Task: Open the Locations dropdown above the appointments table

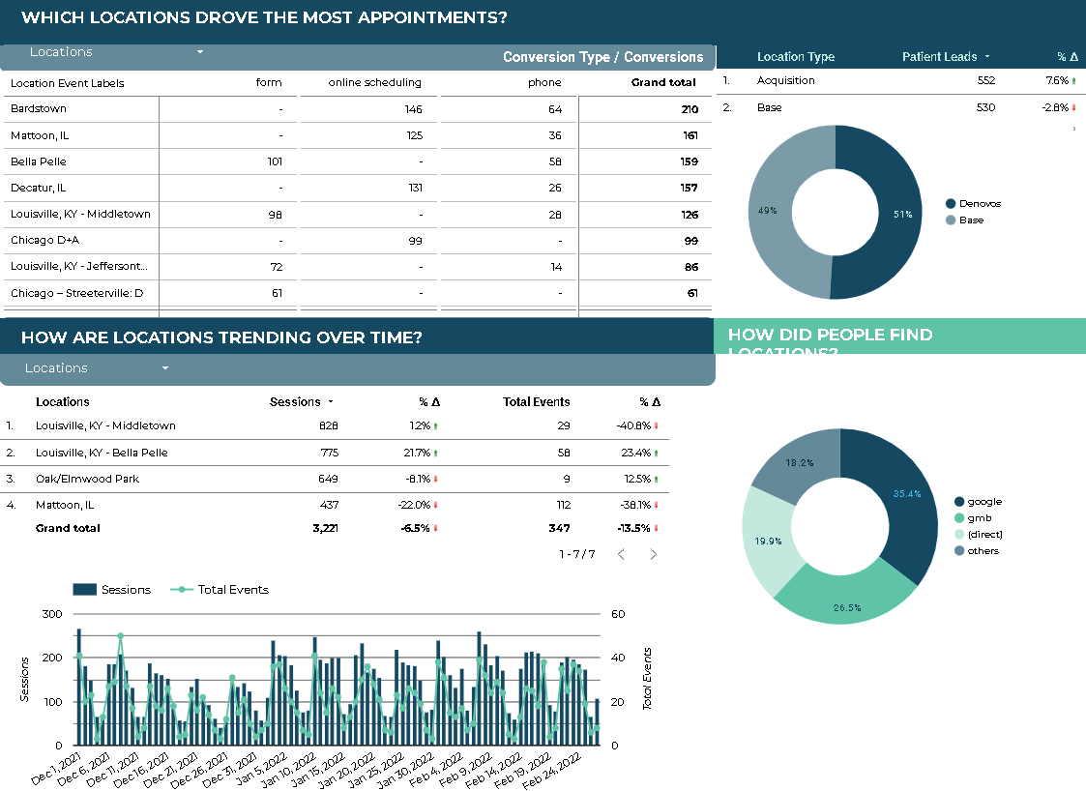Action: tap(116, 52)
